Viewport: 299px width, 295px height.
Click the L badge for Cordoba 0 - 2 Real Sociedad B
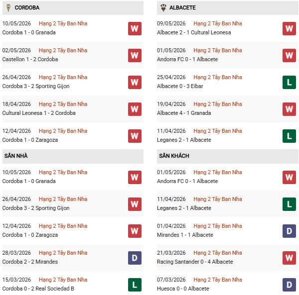coord(135,285)
